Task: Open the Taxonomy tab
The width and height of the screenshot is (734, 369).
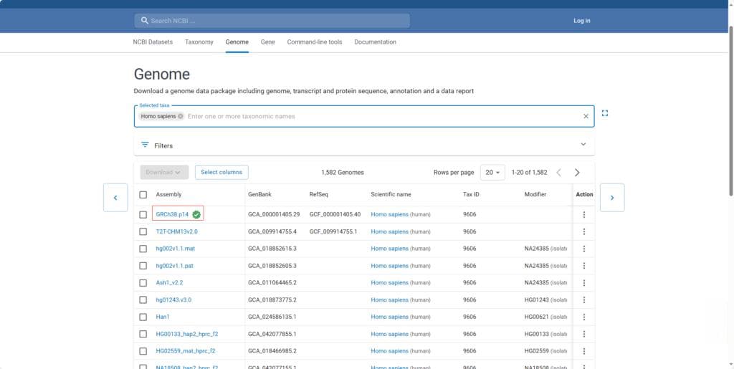Action: coord(199,42)
